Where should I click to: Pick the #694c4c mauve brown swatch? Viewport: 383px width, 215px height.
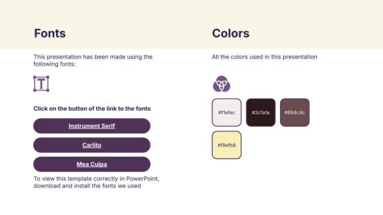coord(295,112)
